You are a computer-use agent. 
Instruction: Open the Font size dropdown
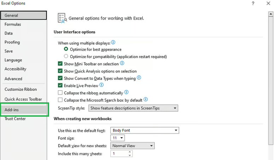coord(118,138)
